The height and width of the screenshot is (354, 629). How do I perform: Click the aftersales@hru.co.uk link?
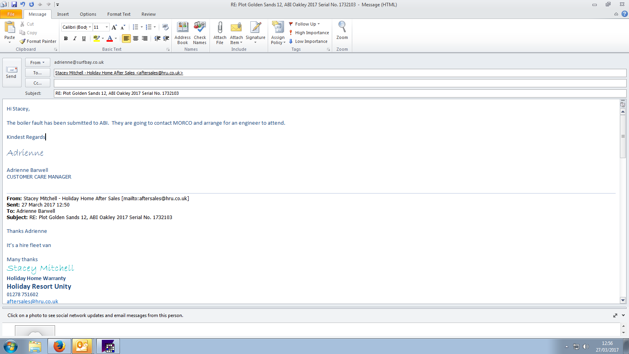click(x=32, y=301)
